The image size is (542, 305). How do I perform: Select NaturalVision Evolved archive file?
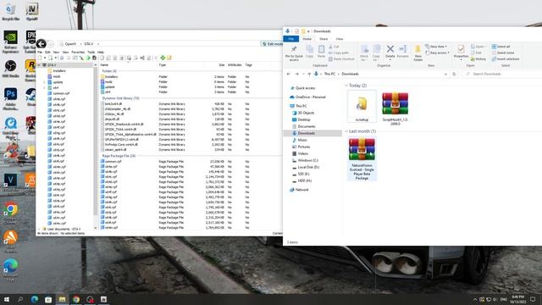tap(362, 158)
